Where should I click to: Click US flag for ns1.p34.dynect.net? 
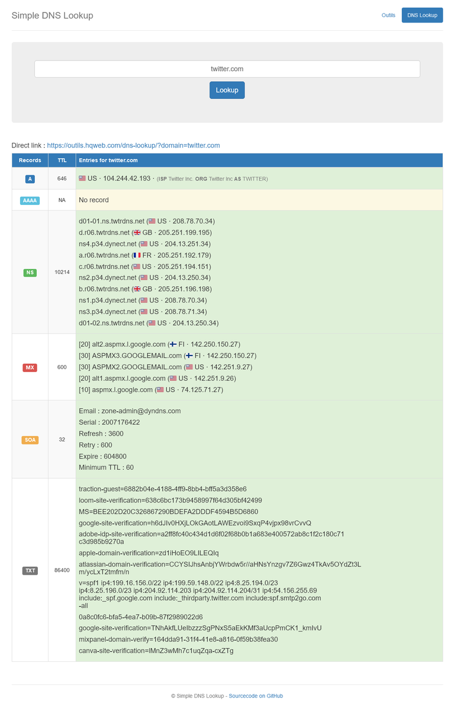click(x=144, y=300)
